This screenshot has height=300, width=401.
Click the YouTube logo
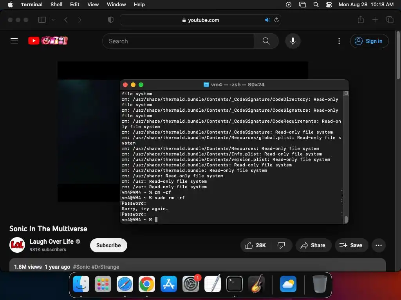[x=48, y=41]
